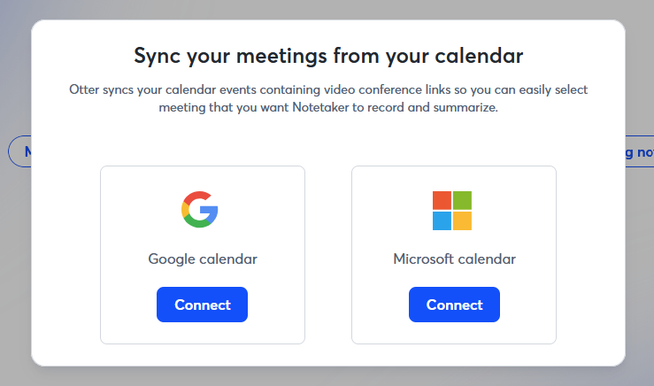Select the Google calendar label
The width and height of the screenshot is (654, 386).
point(203,259)
